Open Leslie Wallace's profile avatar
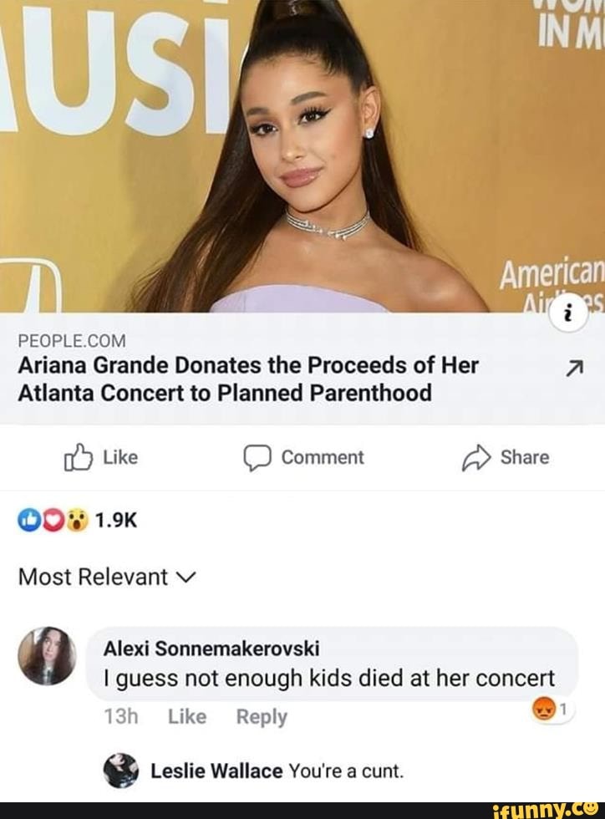 (120, 770)
